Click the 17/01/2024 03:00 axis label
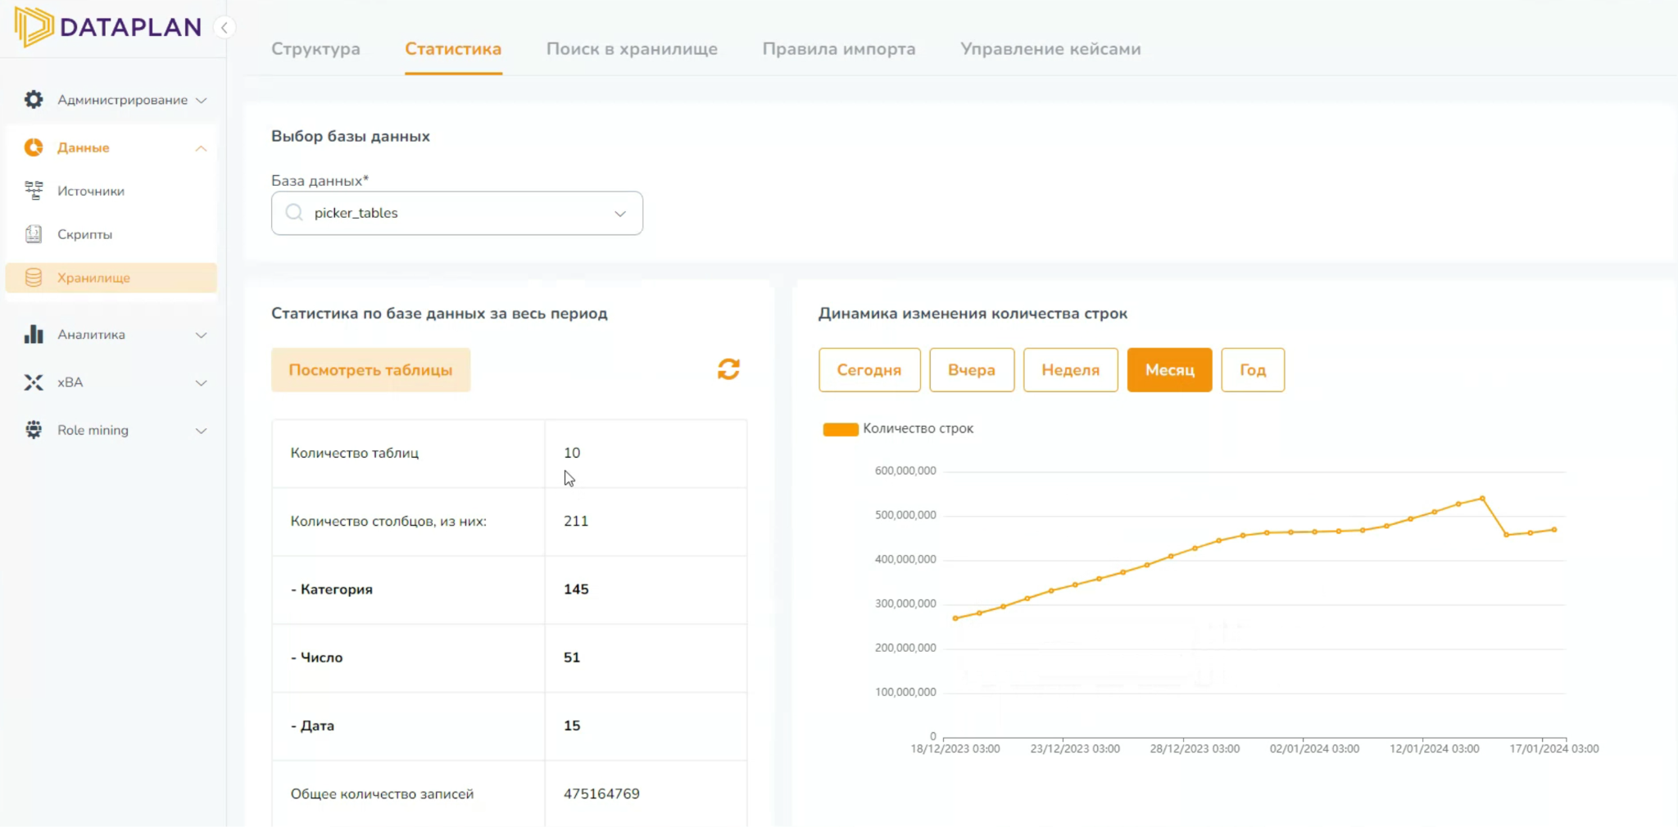The image size is (1678, 827). [1554, 748]
